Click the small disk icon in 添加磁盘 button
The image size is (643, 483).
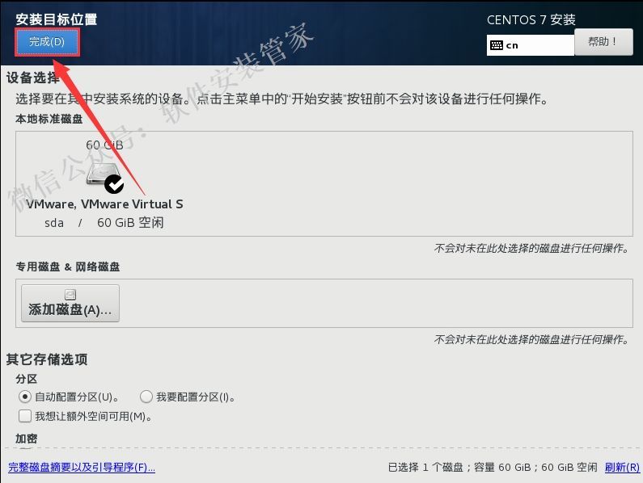coord(70,295)
